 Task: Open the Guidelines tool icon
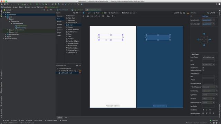click(113, 16)
